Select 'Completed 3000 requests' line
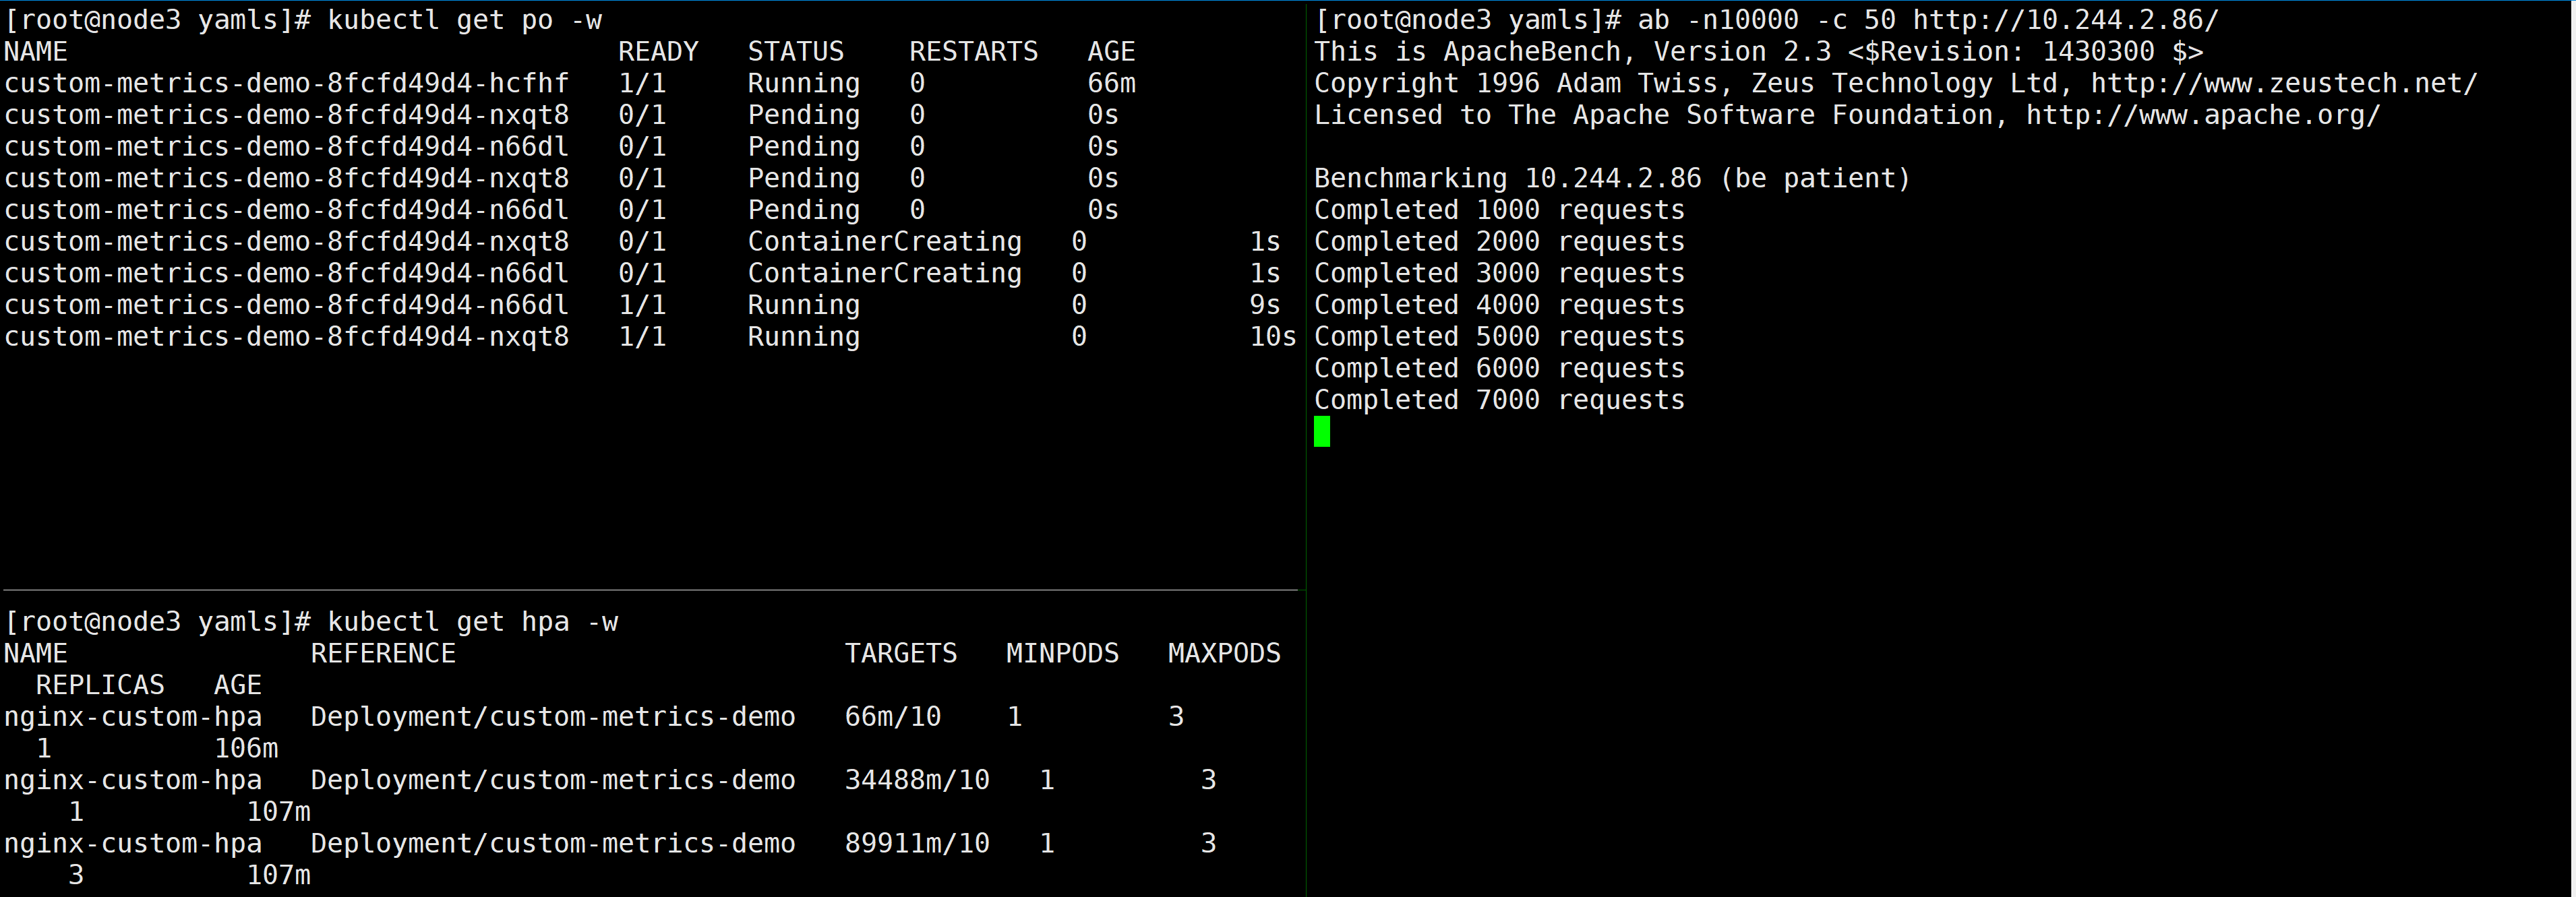2576x897 pixels. click(x=1500, y=273)
